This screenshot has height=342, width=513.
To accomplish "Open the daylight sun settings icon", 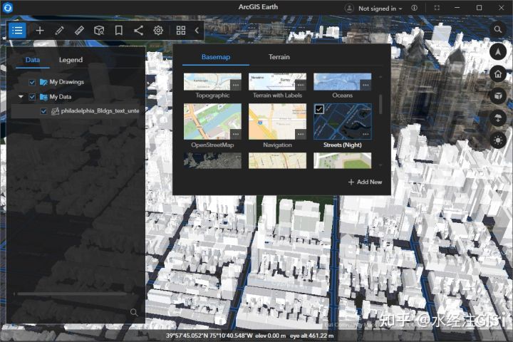I will pyautogui.click(x=498, y=140).
